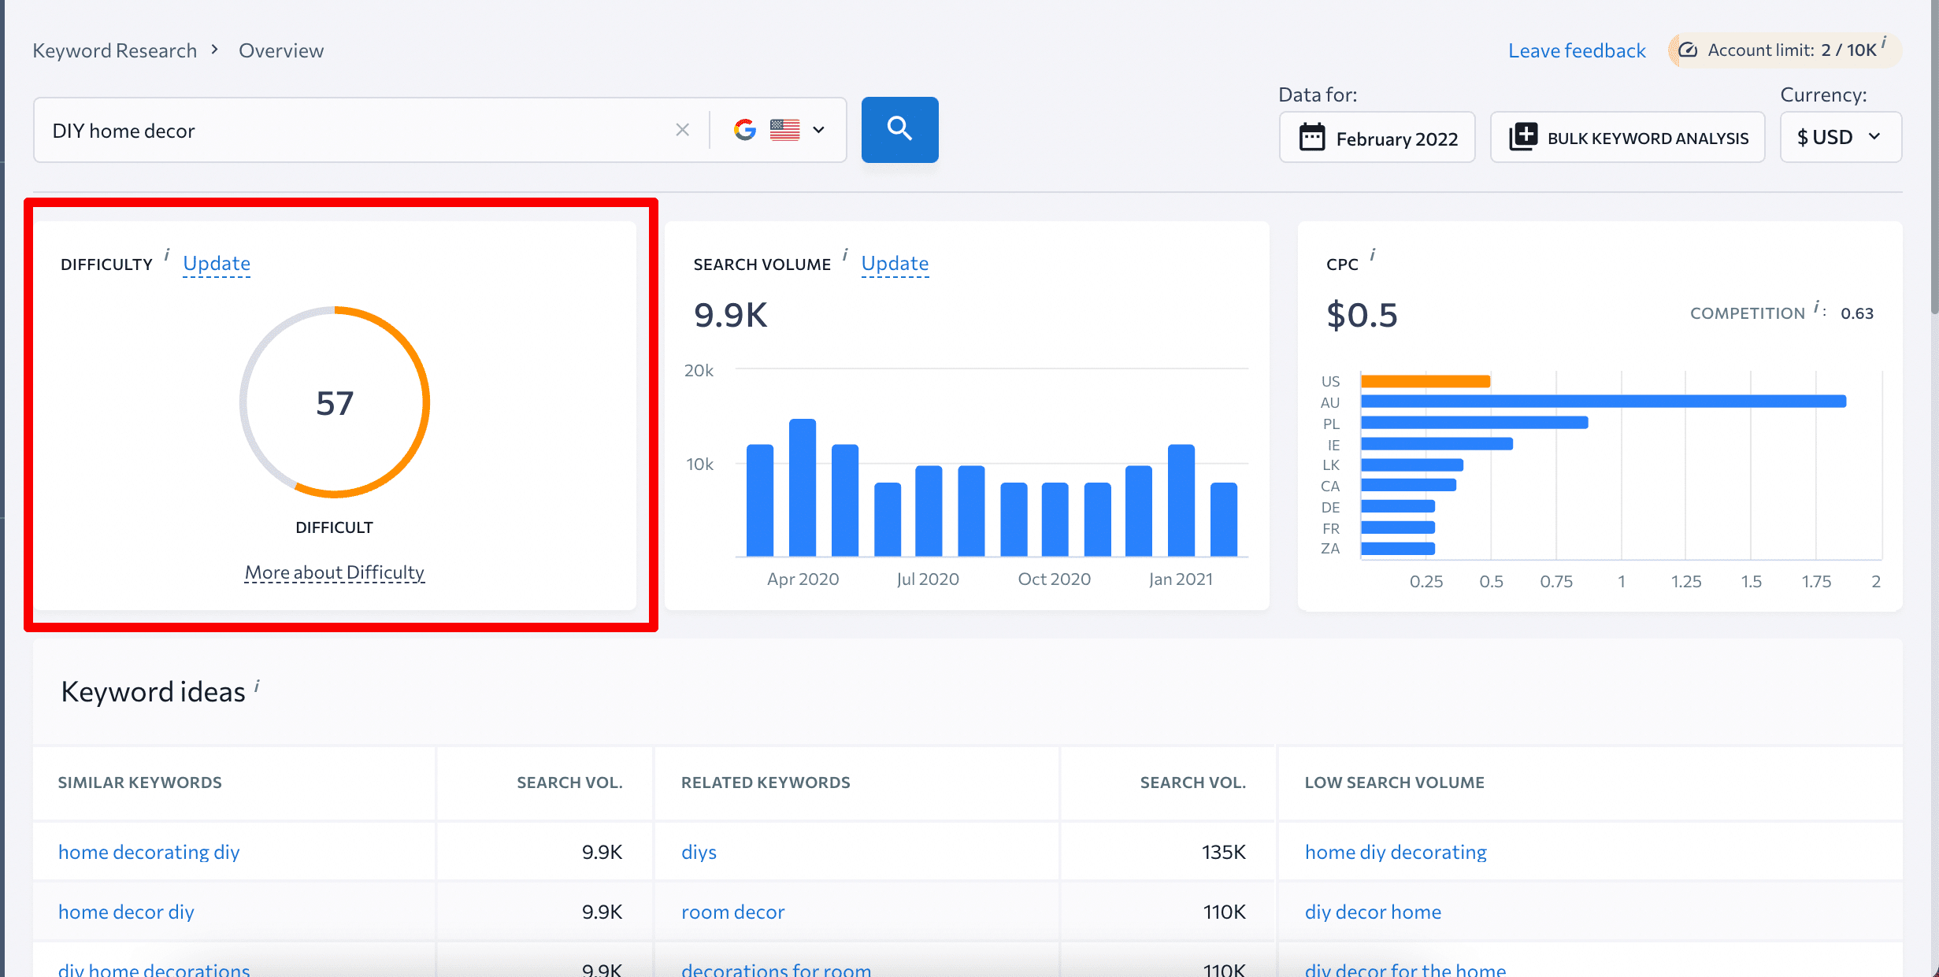This screenshot has height=977, width=1939.
Task: Click the difficulty score circular chart
Action: (332, 400)
